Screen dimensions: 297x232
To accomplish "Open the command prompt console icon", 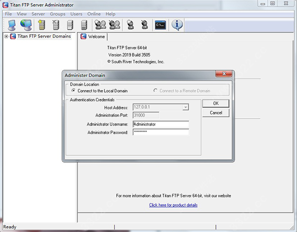I will click(x=160, y=25).
